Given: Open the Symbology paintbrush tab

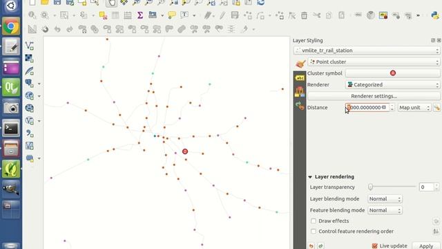Looking at the screenshot, I should 300,64.
